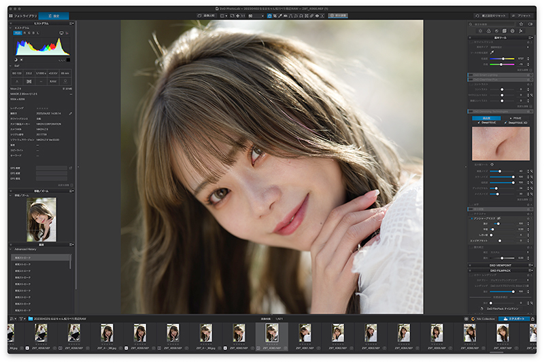544x363 pixels.
Task: Click the navigator preview thumbnail
Action: point(41,219)
